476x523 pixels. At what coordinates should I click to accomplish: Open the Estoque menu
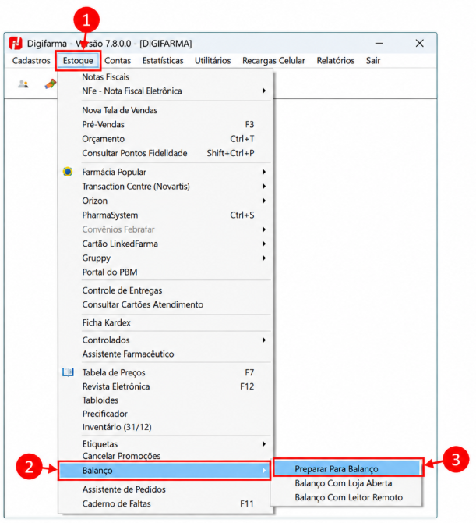tap(78, 61)
